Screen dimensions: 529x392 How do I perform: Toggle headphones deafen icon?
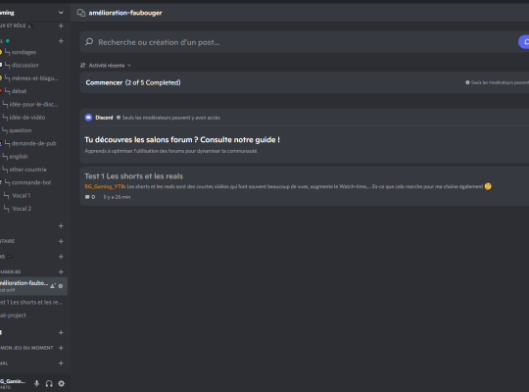click(x=49, y=383)
